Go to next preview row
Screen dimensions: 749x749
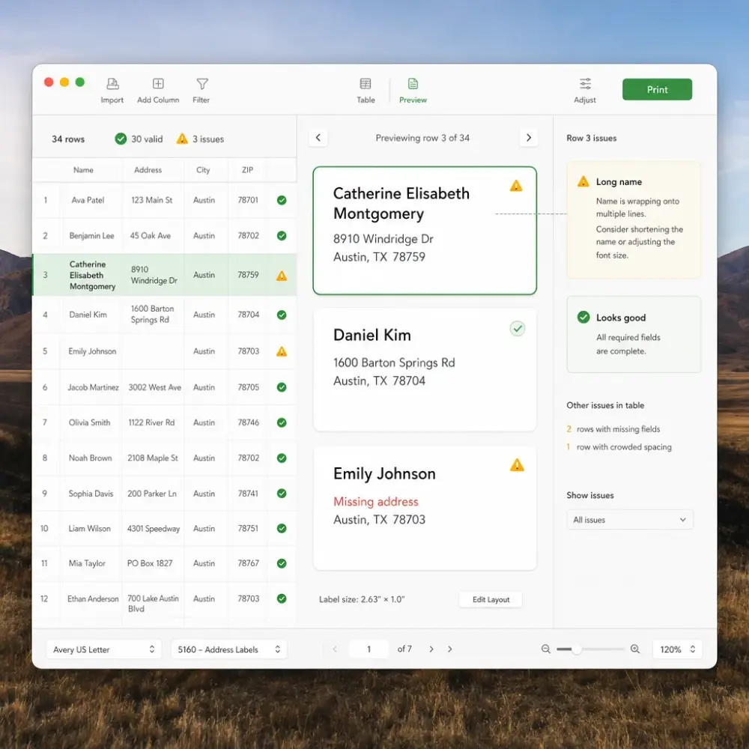click(528, 138)
